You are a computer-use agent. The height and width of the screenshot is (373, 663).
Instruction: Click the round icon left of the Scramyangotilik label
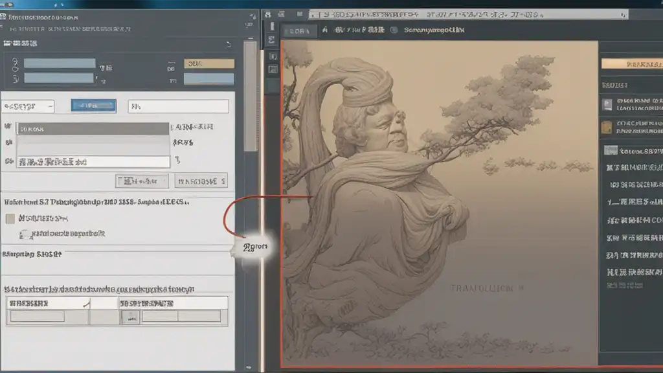392,30
